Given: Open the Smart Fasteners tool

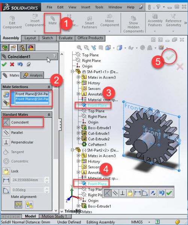Looking at the screenshot, I should point(89,22).
